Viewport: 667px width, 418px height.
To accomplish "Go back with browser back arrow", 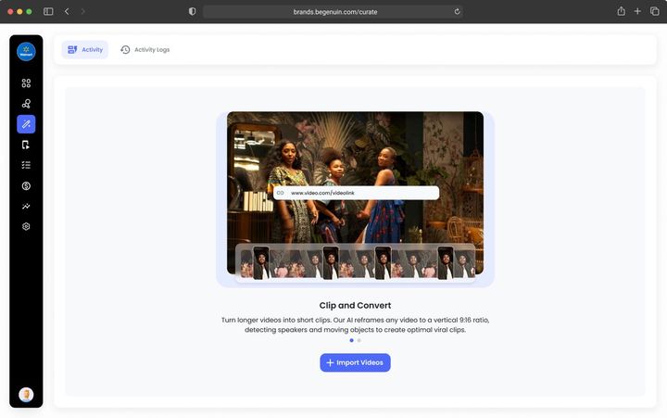I will pyautogui.click(x=67, y=11).
